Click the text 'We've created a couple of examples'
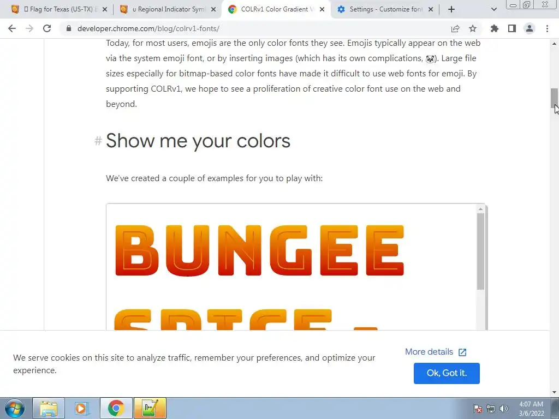 pos(214,178)
